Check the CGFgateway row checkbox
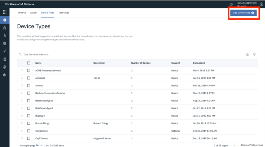The width and height of the screenshot is (265, 147). 29,131
